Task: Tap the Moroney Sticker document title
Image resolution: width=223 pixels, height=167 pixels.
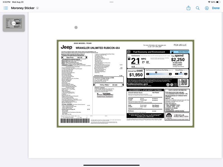Action: [x=23, y=8]
